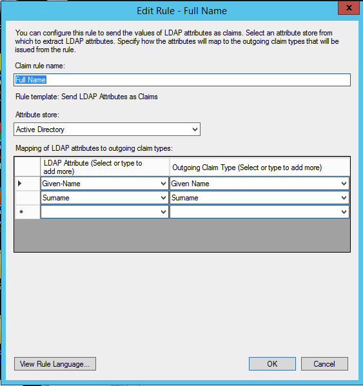Select the new row asterisk header
The width and height of the screenshot is (363, 386).
(x=27, y=212)
